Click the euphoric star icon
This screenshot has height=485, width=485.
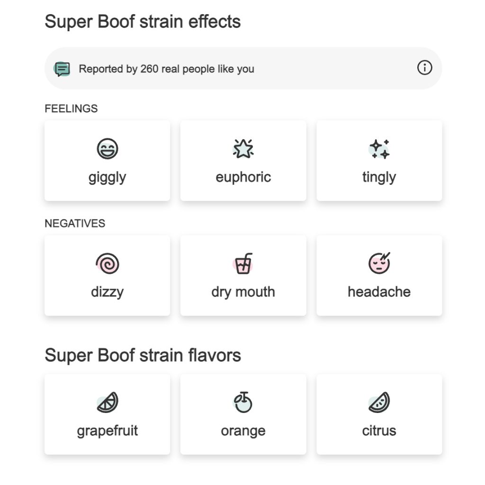tap(243, 149)
